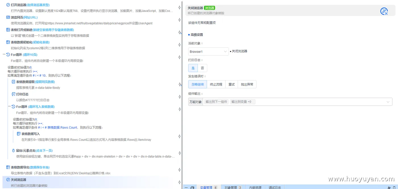Click the (提取网页数据) note
Image resolution: width=398 pixels, height=189 pixels.
[45, 82]
